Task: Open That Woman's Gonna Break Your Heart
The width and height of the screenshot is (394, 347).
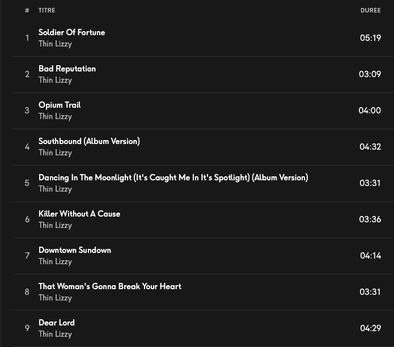Action: point(110,286)
